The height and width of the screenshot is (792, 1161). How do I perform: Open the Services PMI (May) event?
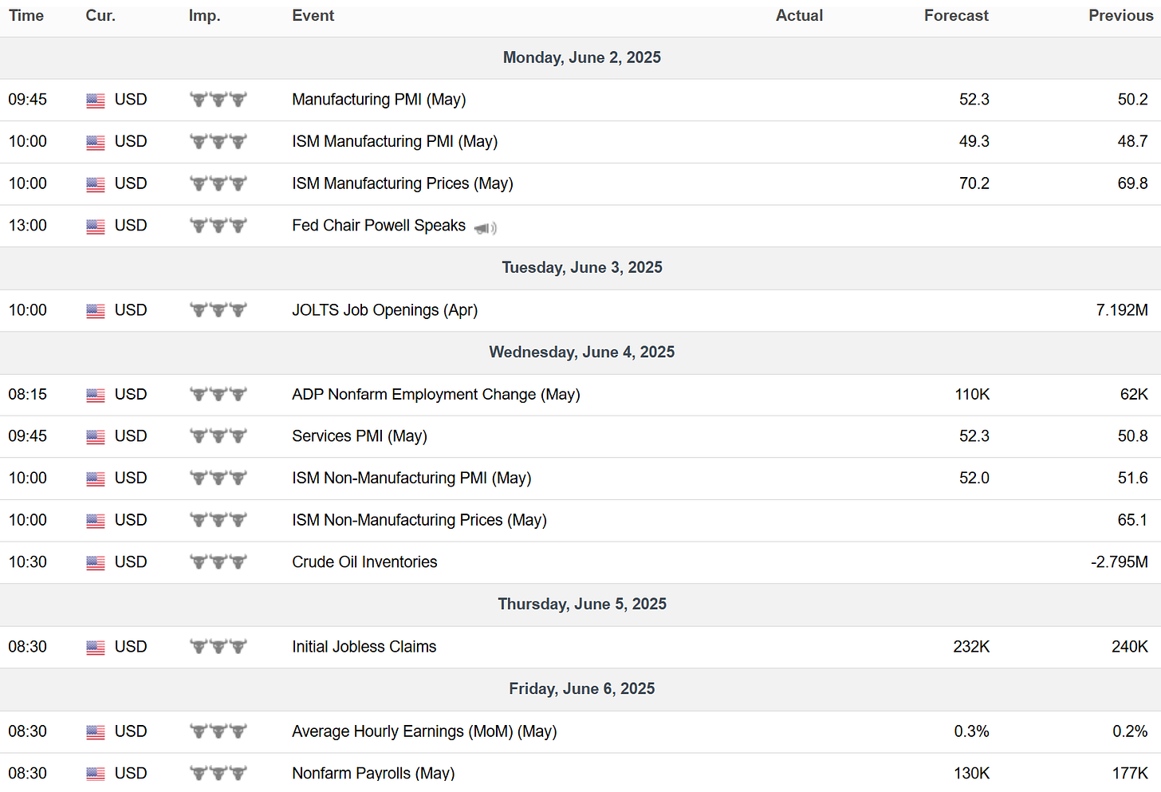(360, 436)
